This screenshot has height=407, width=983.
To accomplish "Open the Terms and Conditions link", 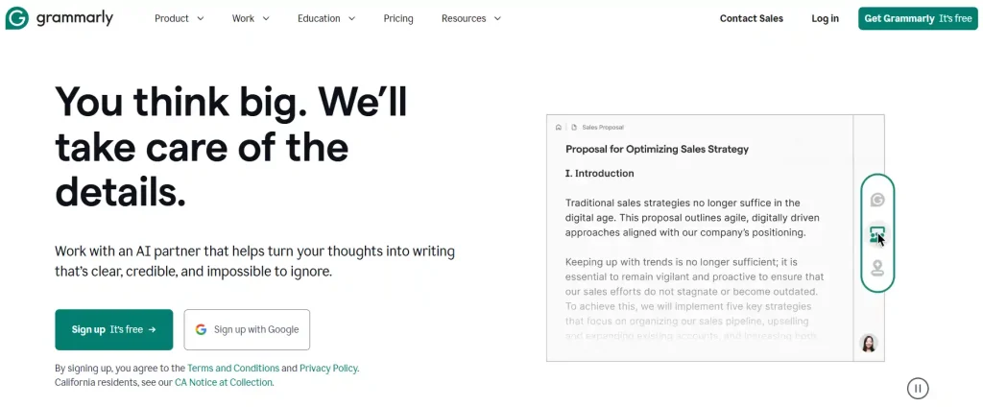I will click(x=233, y=368).
